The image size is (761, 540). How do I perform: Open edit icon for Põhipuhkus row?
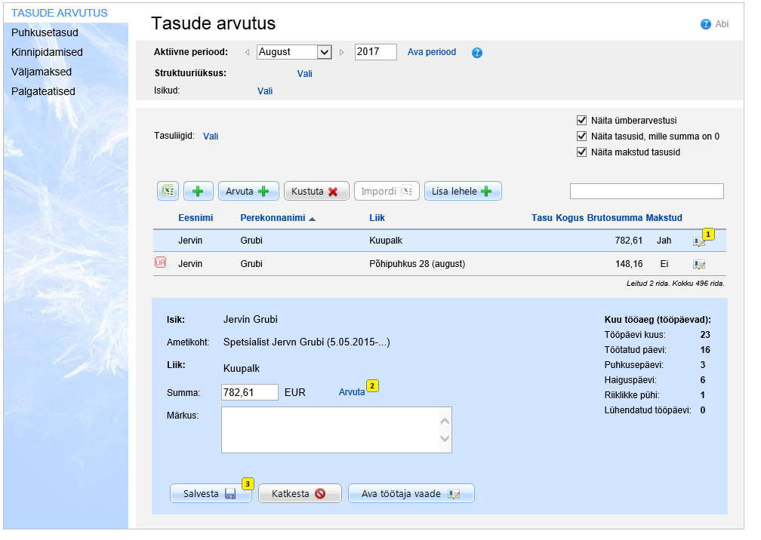click(699, 265)
